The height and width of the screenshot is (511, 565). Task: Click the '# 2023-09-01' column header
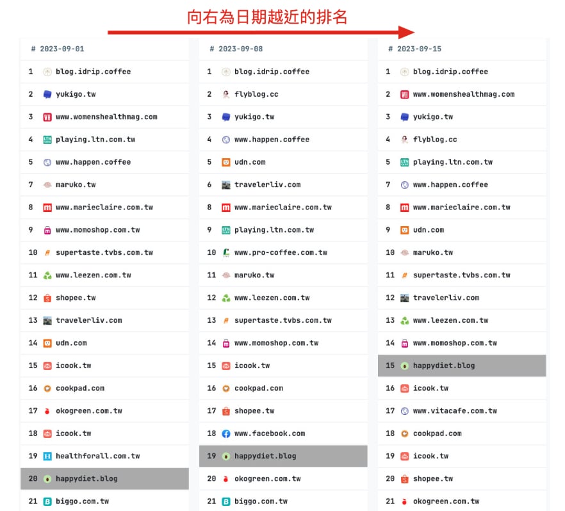coord(58,49)
